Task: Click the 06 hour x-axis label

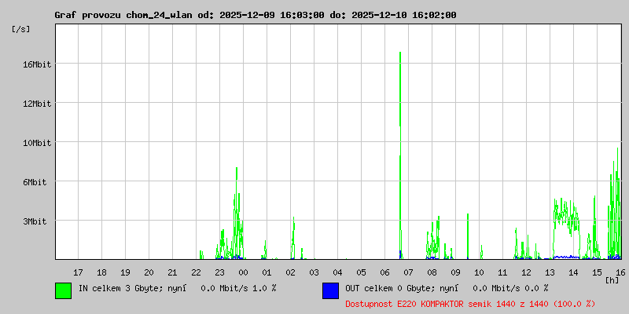Action: pyautogui.click(x=384, y=272)
